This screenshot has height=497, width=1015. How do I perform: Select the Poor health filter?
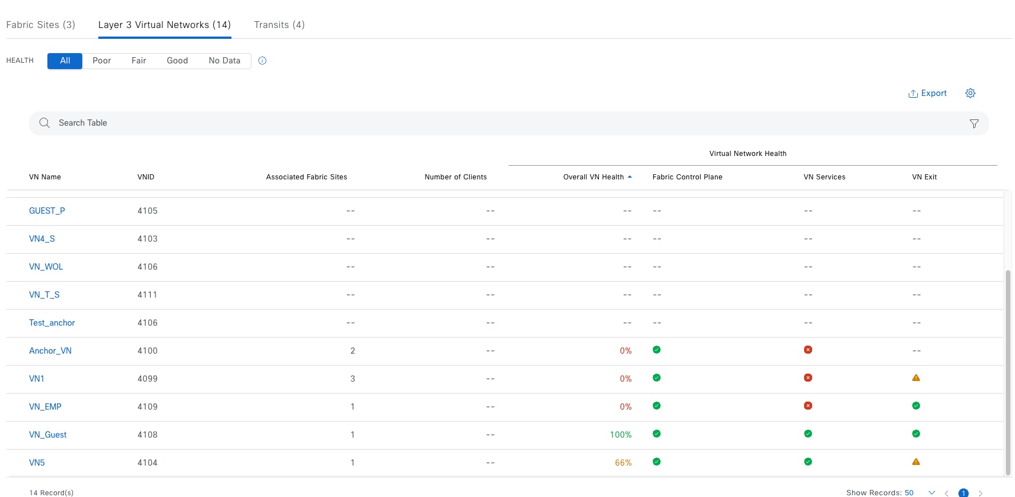pos(102,61)
